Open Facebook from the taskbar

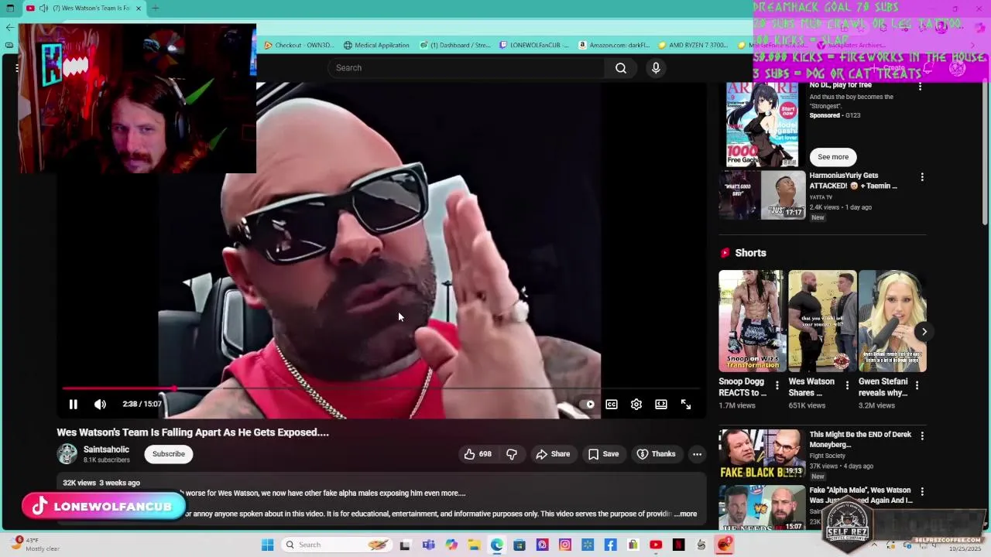(x=611, y=545)
